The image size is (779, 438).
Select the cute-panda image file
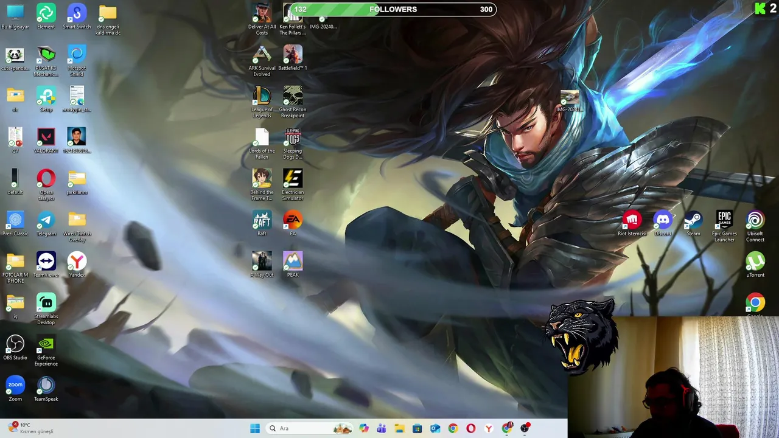tap(15, 58)
